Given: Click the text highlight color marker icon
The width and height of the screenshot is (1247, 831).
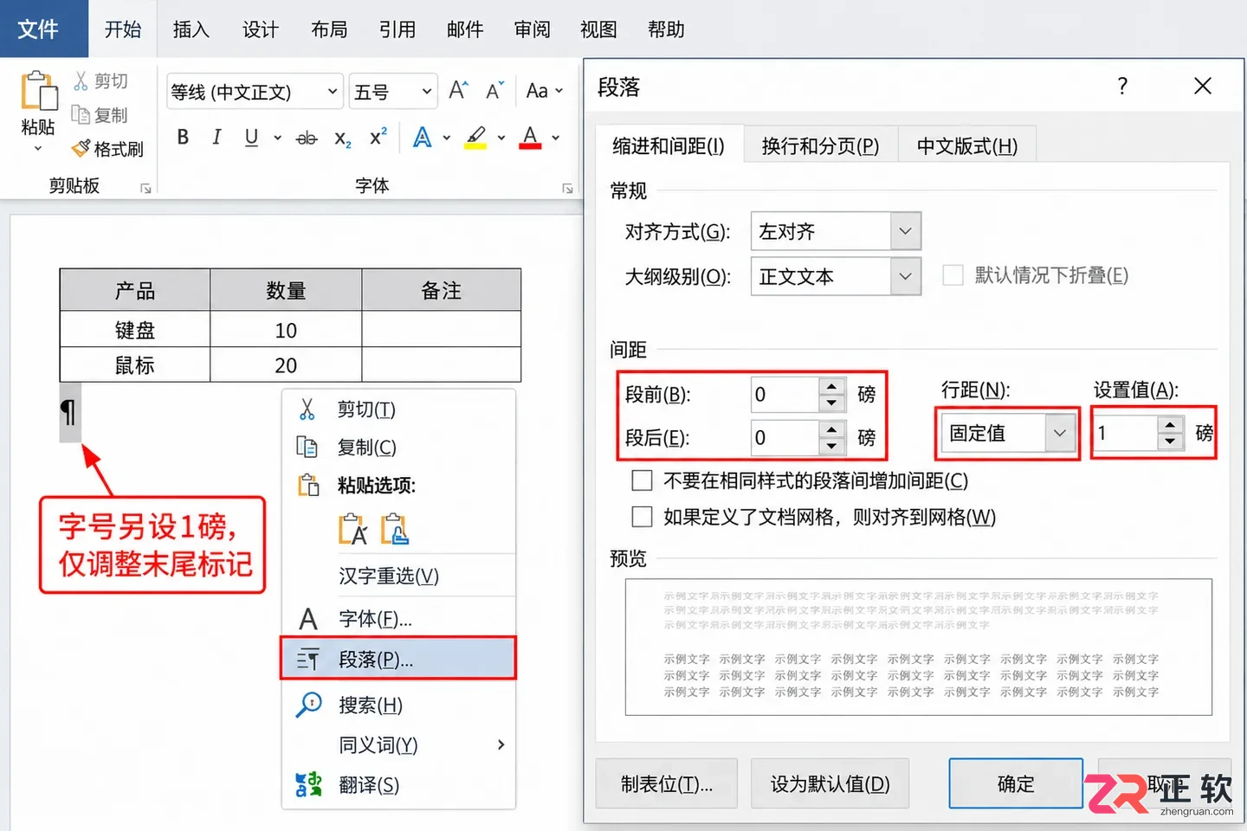Looking at the screenshot, I should pyautogui.click(x=475, y=137).
